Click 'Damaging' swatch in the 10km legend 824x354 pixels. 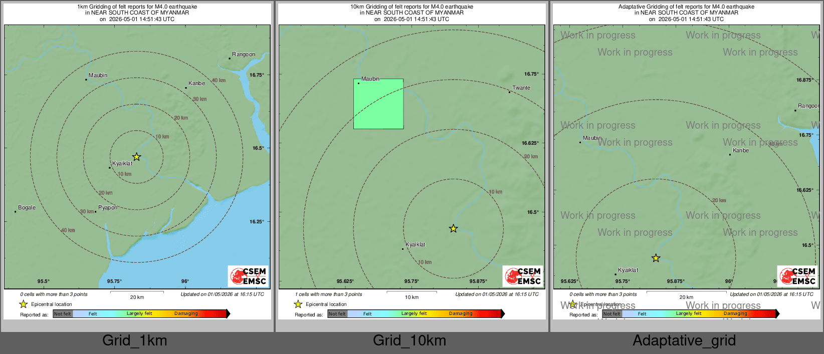click(461, 314)
